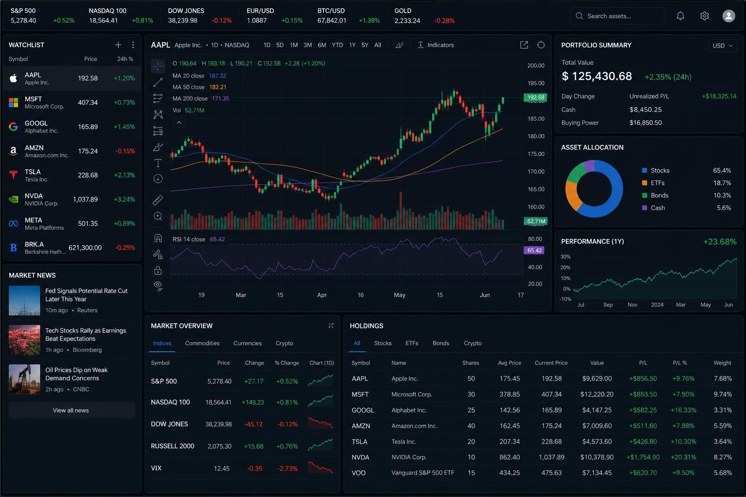
Task: Pick the circled down-arrow tool in chart toolbar
Action: pyautogui.click(x=158, y=179)
